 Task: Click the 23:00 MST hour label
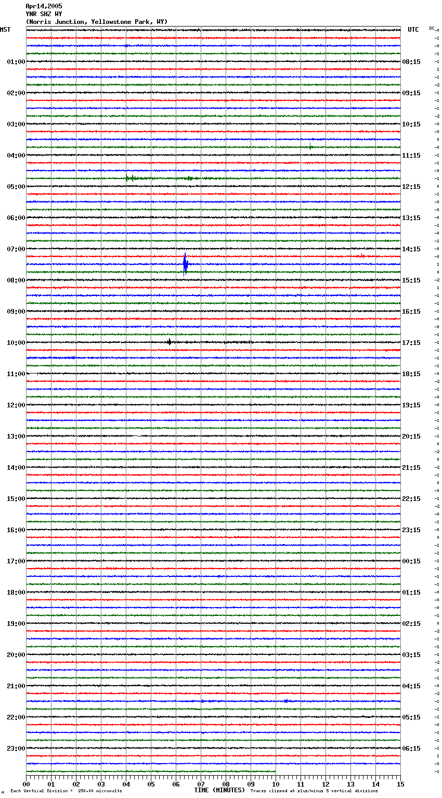click(x=16, y=749)
